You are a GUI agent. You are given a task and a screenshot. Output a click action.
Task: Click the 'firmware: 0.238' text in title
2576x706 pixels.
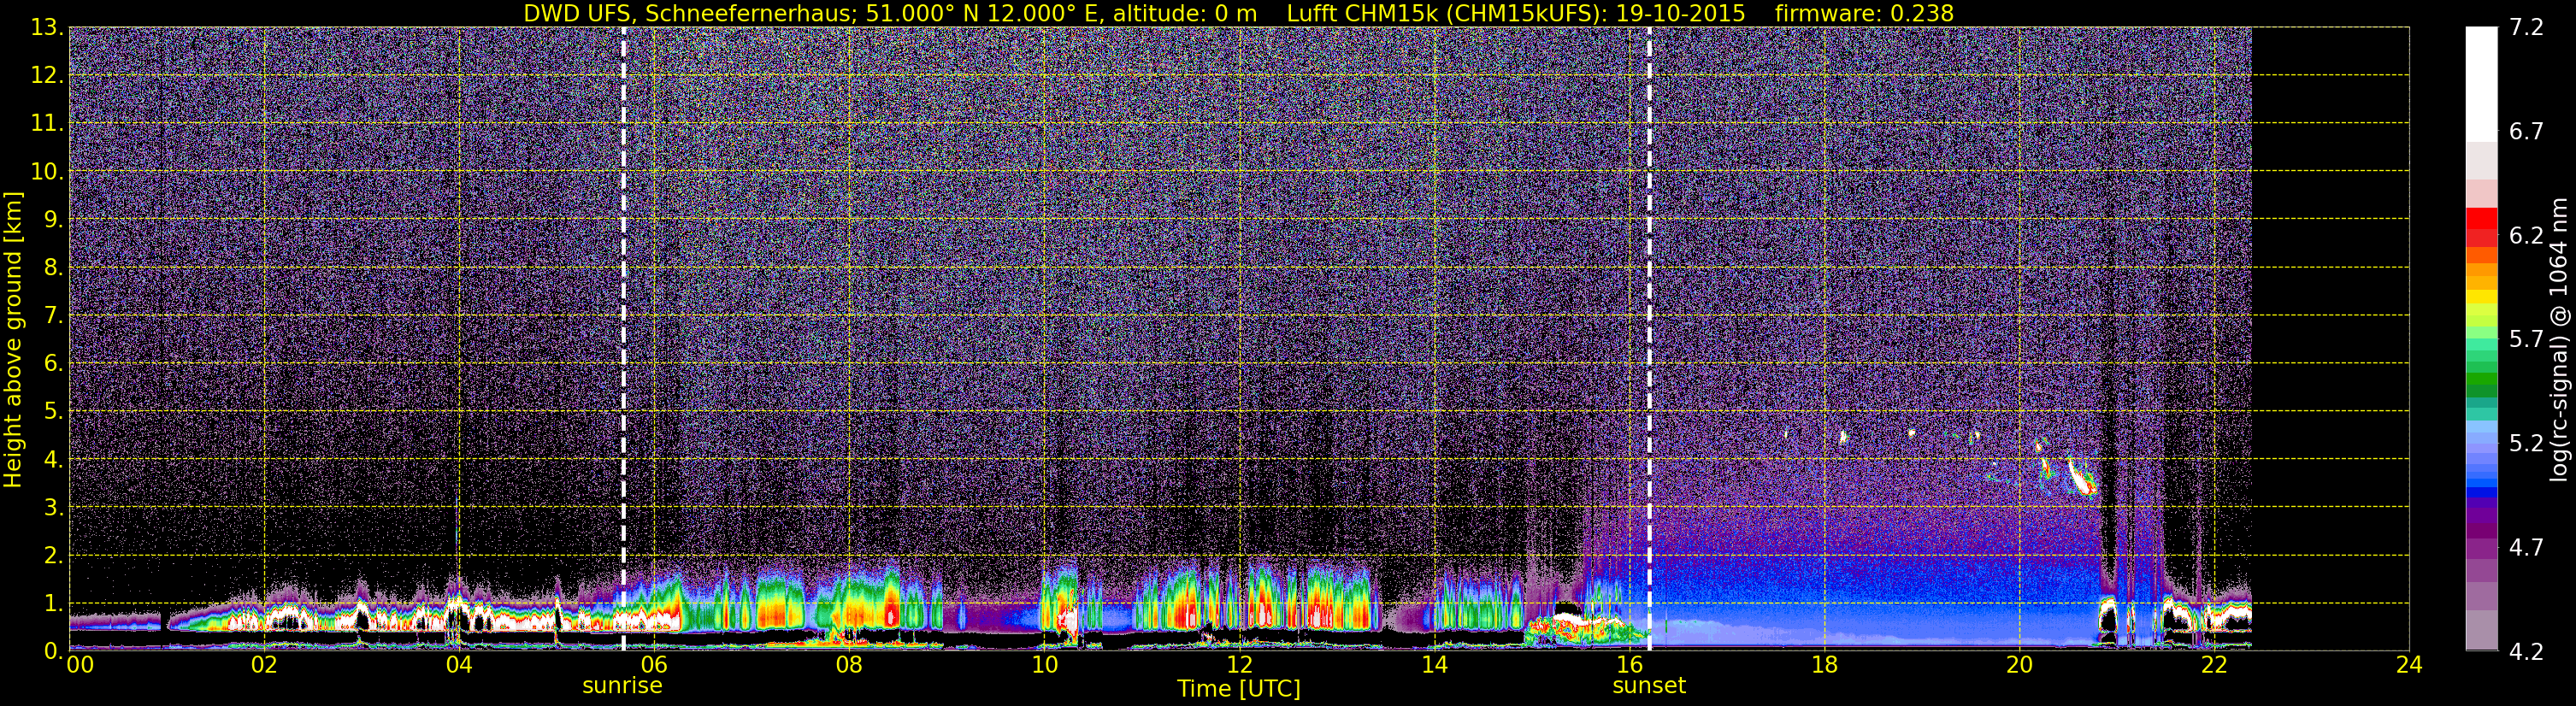(x=1864, y=14)
